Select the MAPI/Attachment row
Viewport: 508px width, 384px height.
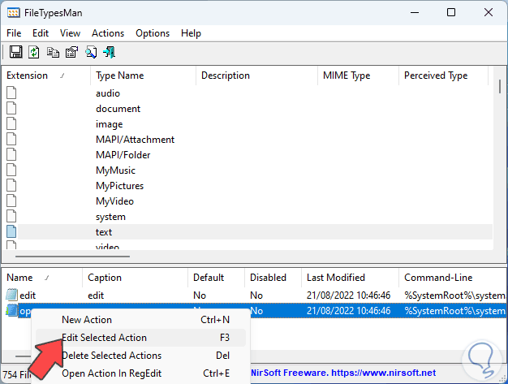click(135, 140)
